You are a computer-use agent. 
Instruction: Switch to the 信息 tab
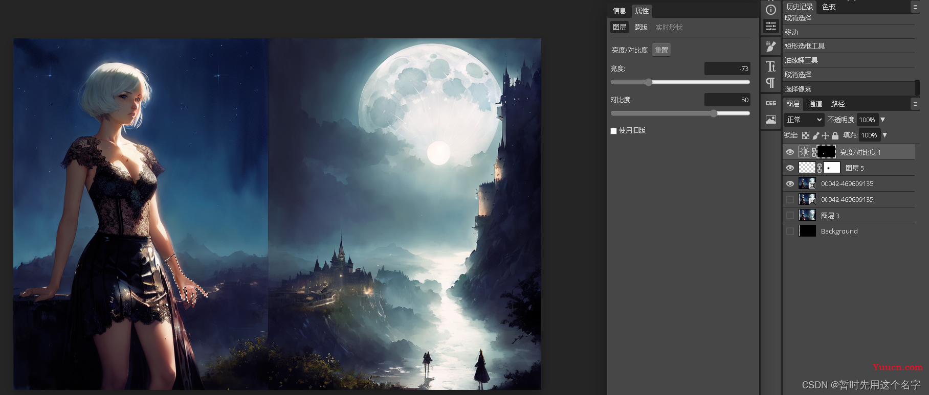(x=619, y=11)
